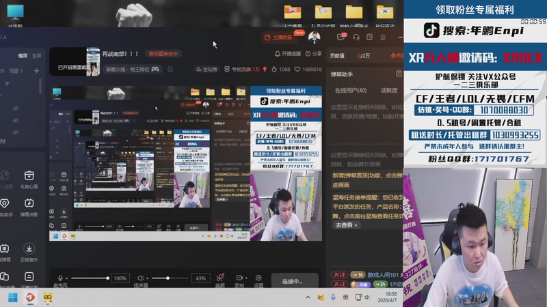Expand hidden system tray icons chevron
Image resolution: width=547 pixels, height=307 pixels.
click(308, 297)
